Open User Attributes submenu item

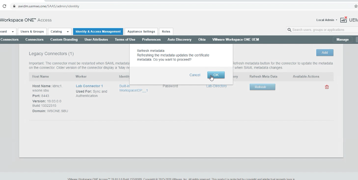96,40
